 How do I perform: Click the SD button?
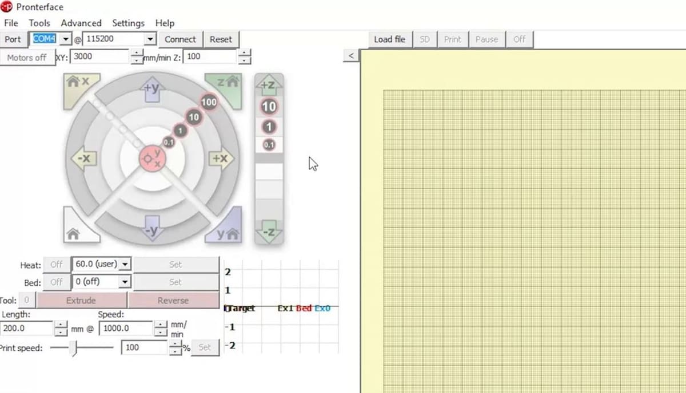coord(425,39)
